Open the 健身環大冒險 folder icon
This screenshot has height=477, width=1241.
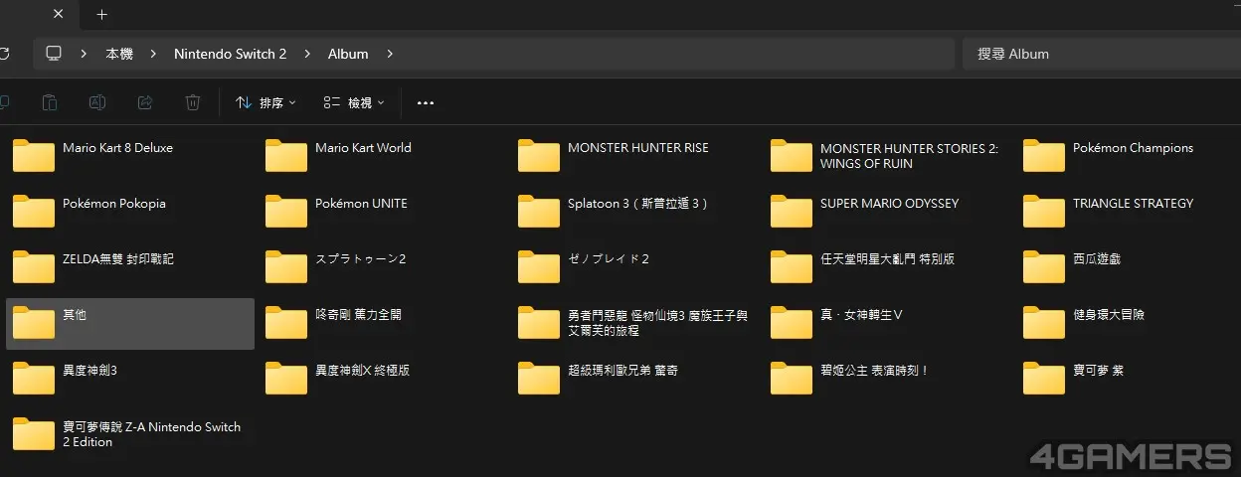pos(1044,323)
